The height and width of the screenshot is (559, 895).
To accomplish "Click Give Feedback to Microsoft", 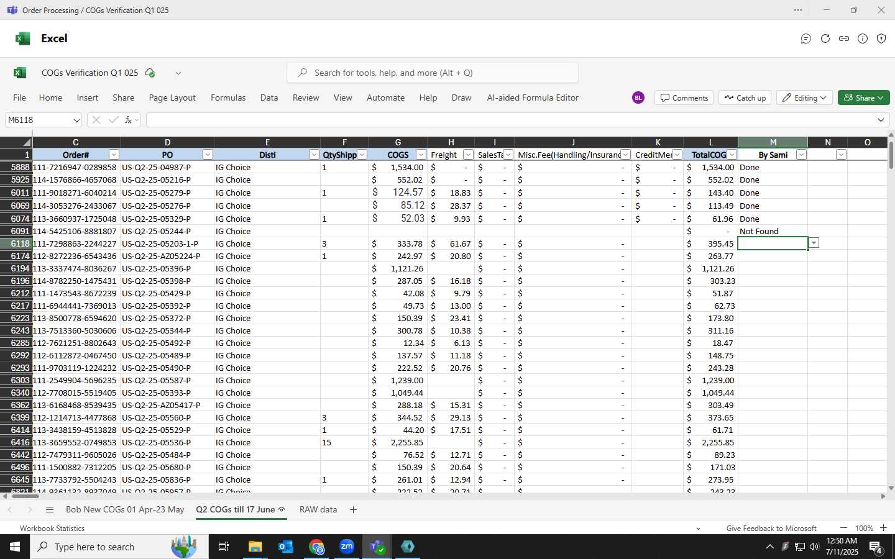I will [x=771, y=528].
